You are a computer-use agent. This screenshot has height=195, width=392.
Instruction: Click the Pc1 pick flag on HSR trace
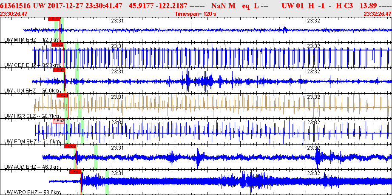[x=62, y=95]
